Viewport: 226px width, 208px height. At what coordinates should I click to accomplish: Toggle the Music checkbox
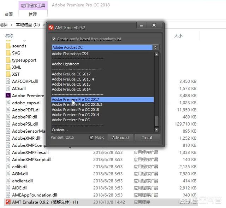tap(92, 137)
